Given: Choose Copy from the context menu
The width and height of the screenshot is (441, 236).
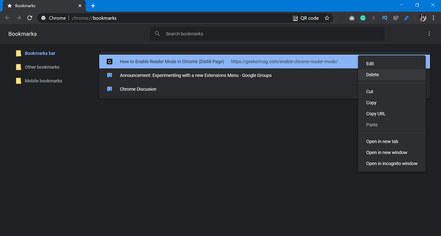Looking at the screenshot, I should click(x=392, y=103).
